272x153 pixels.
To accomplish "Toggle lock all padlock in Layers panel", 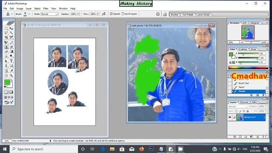I will (248, 111).
